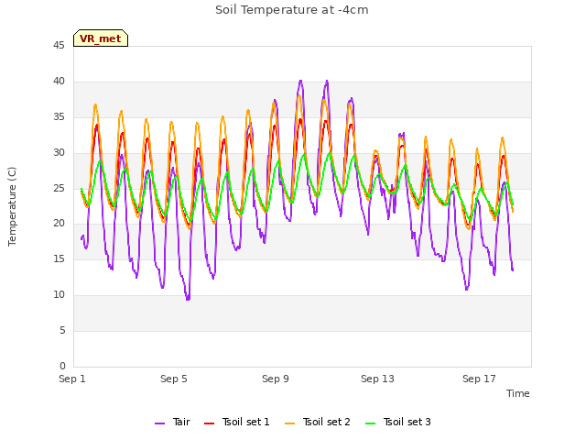586x440 pixels.
Task: Click the 5 y-axis tick label
Action: click(x=62, y=331)
